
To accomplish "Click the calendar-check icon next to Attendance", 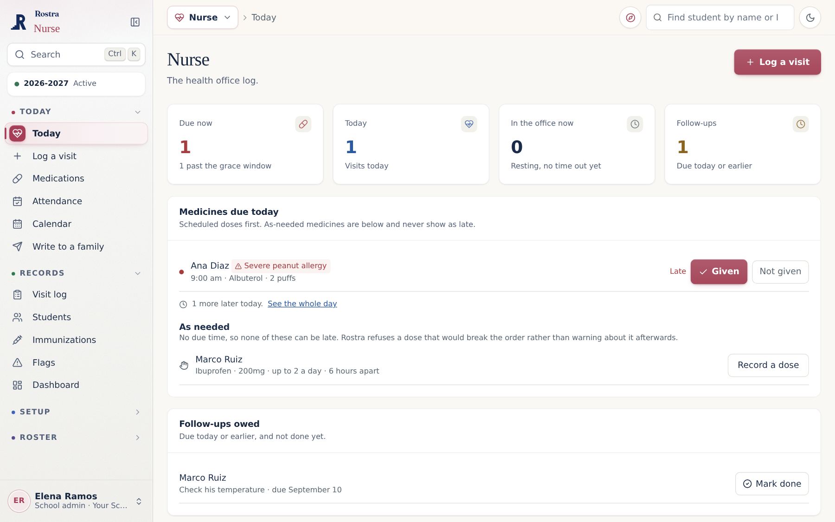I will pos(18,201).
